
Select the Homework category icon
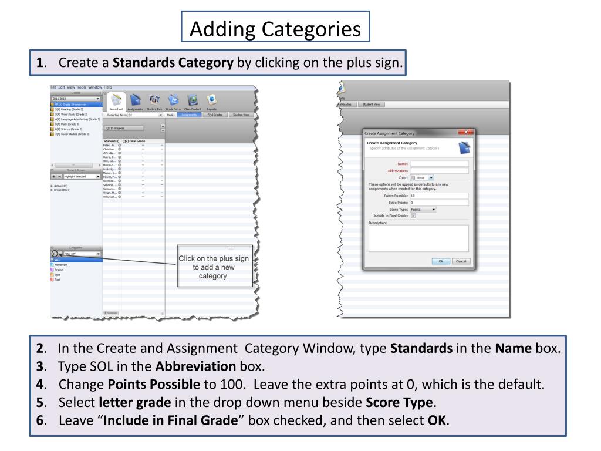coord(52,265)
